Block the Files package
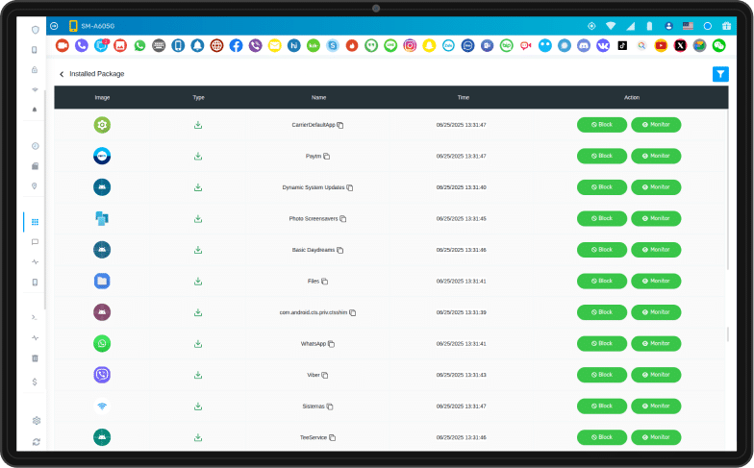The image size is (754, 468). click(x=602, y=281)
